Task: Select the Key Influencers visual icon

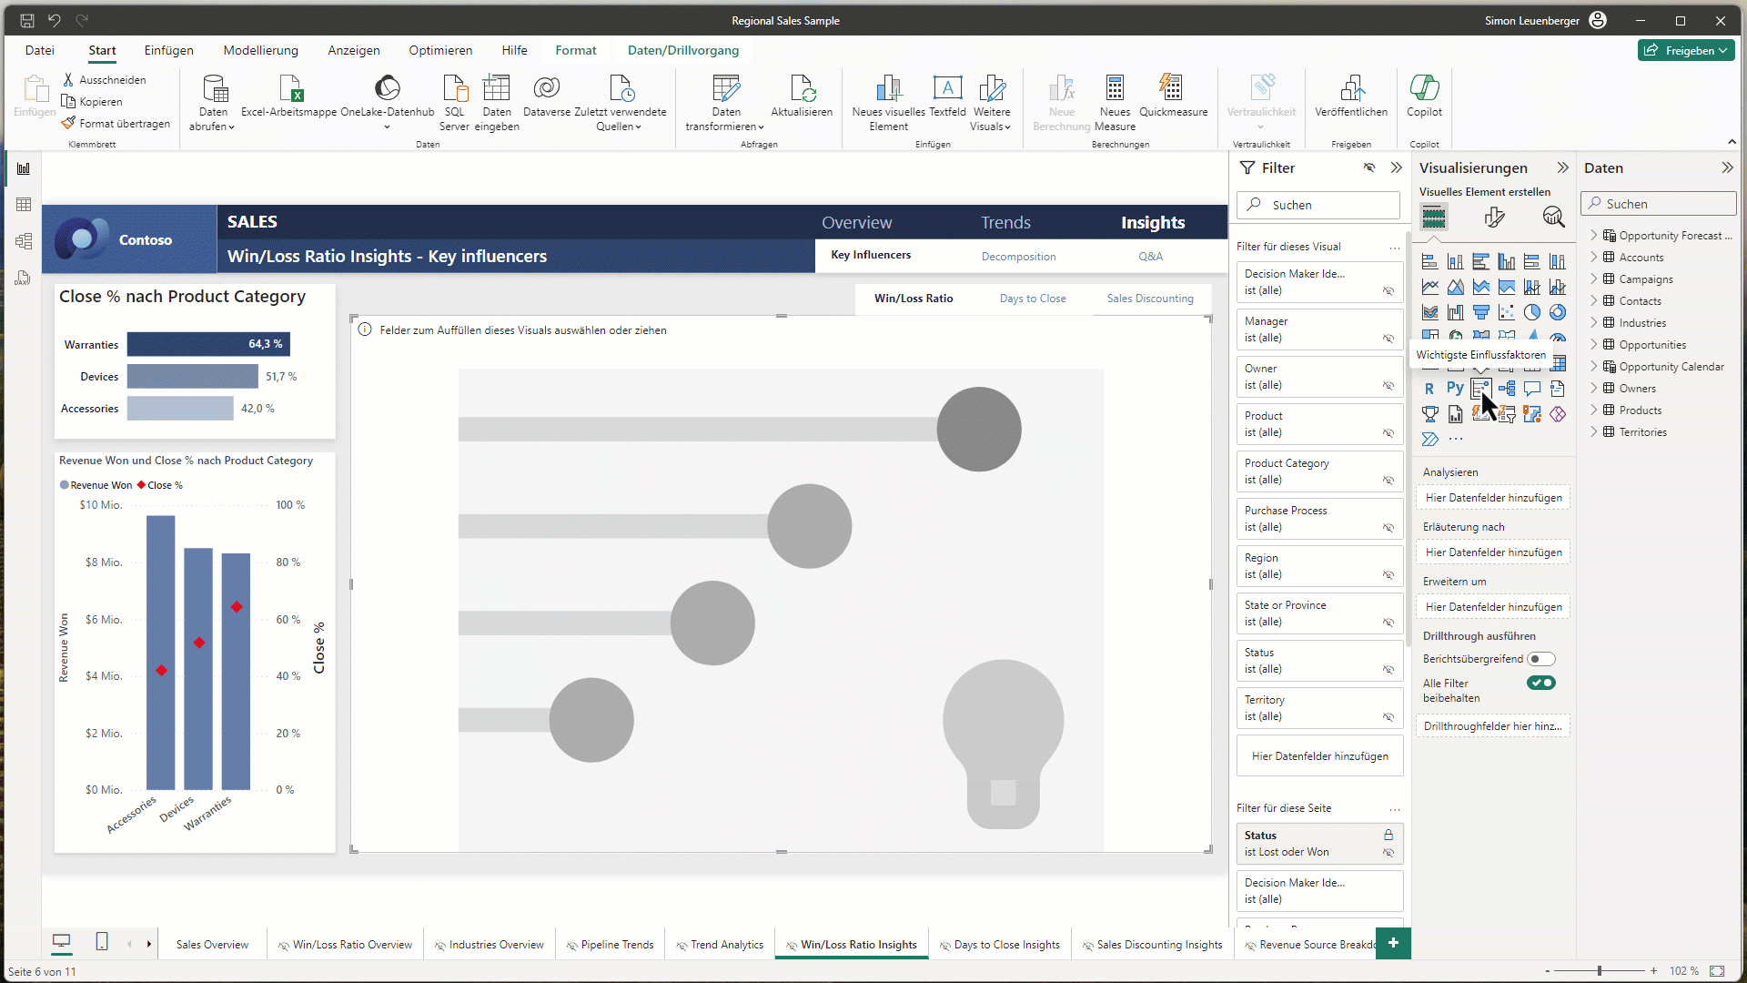Action: (1482, 388)
